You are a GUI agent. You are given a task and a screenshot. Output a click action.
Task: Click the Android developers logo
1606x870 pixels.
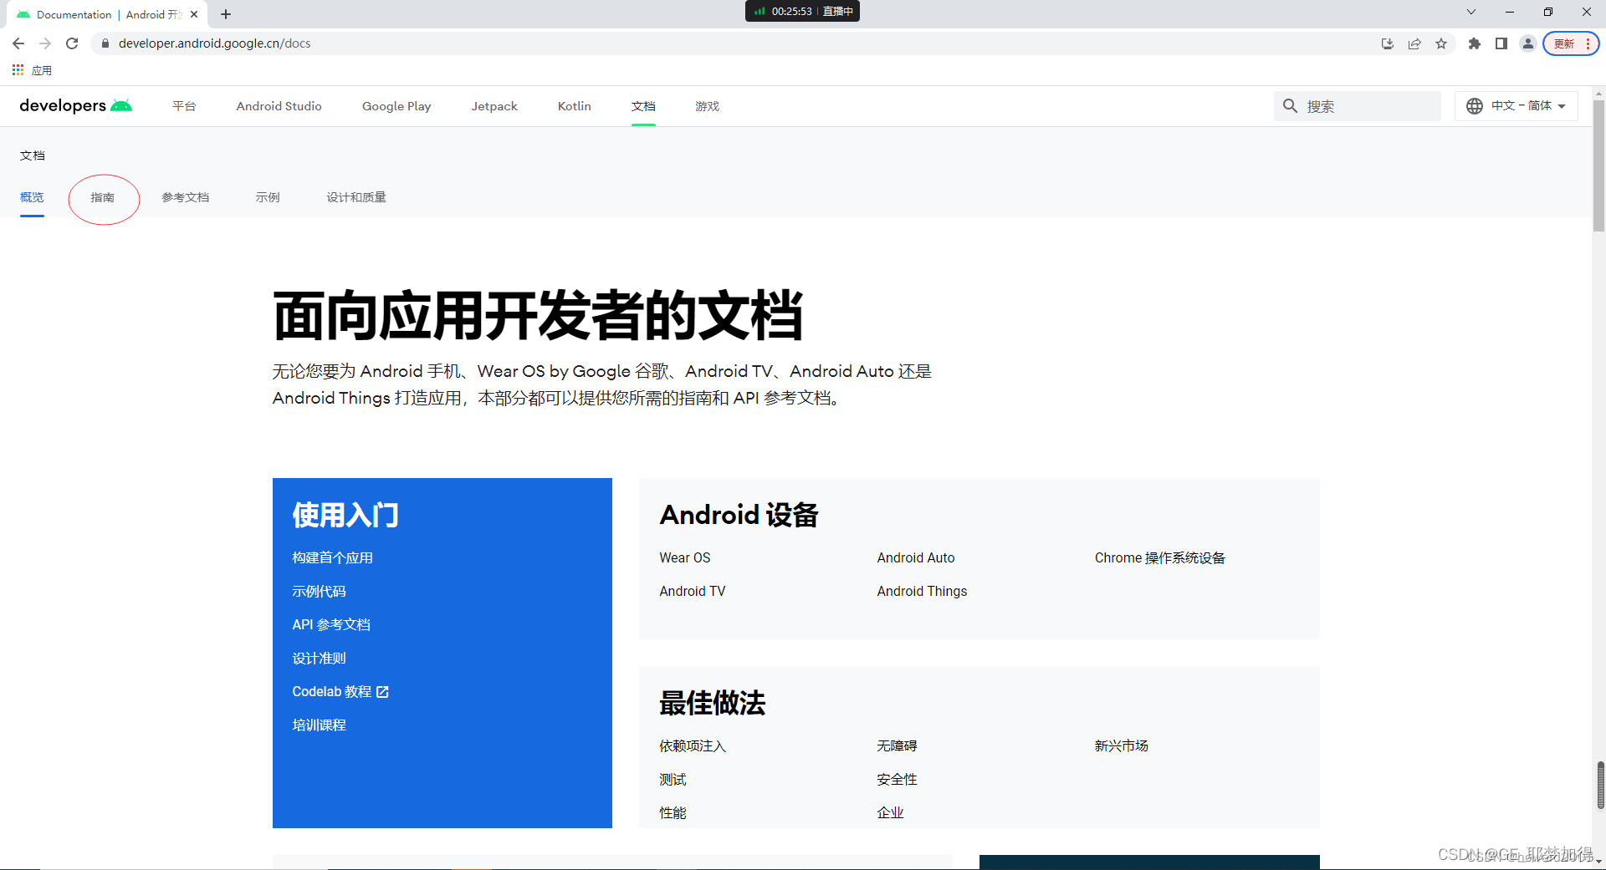point(75,105)
